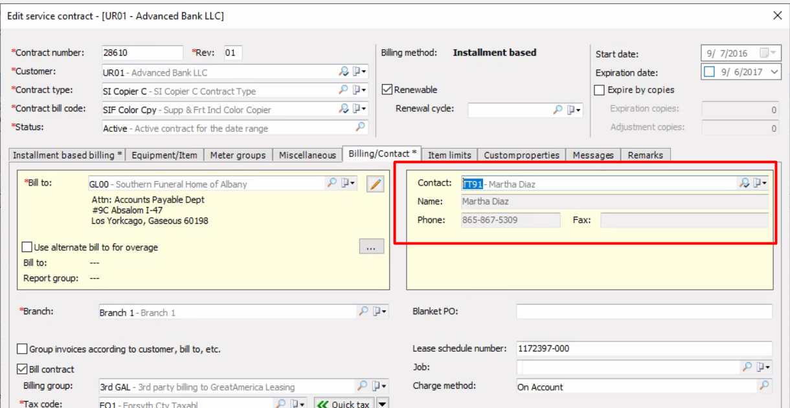Search Contract type with the magnifier icon

click(344, 90)
